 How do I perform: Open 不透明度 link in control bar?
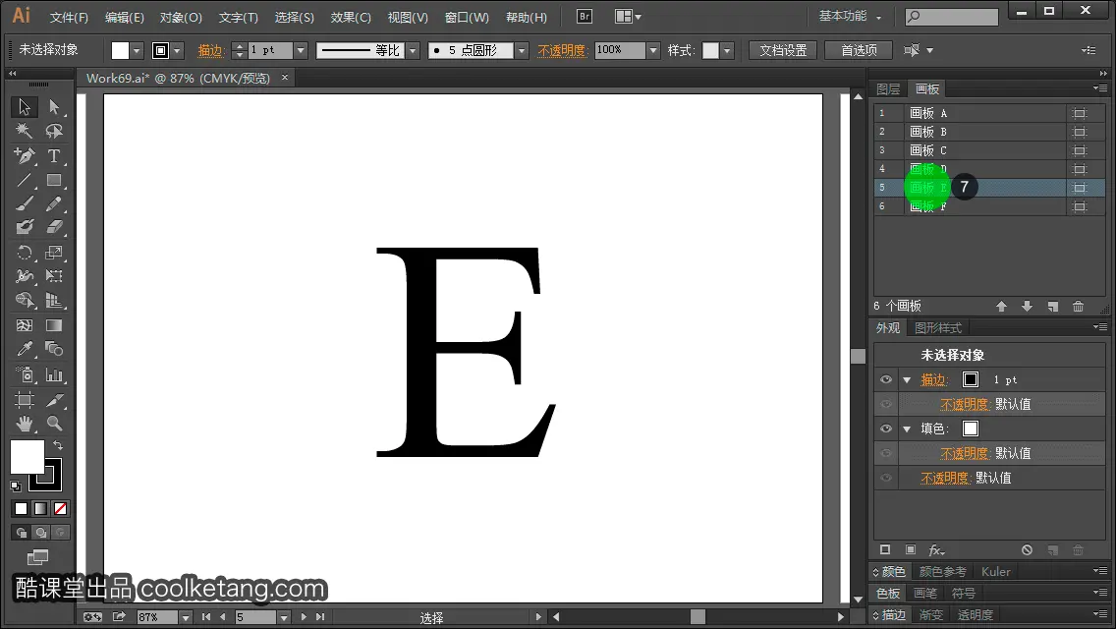[x=562, y=50]
